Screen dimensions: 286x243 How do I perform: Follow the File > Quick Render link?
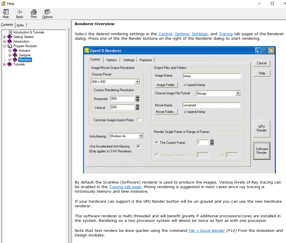pos(207,230)
